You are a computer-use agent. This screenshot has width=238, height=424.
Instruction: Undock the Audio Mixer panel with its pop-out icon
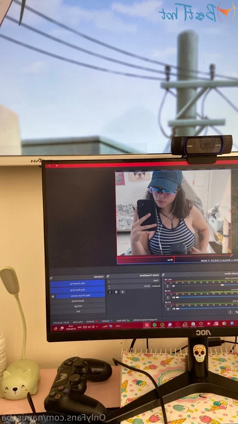pyautogui.click(x=163, y=275)
